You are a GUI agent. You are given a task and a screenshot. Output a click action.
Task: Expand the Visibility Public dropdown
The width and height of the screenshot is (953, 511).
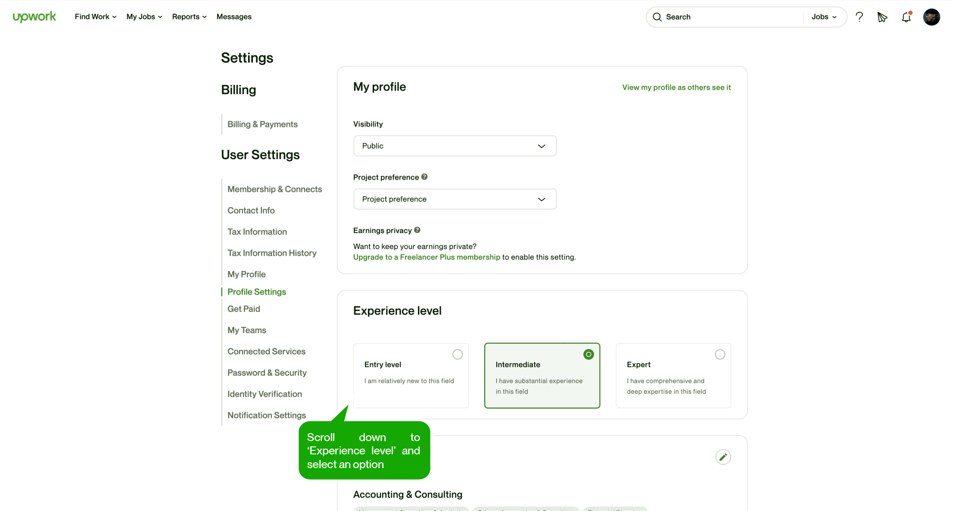pos(455,146)
